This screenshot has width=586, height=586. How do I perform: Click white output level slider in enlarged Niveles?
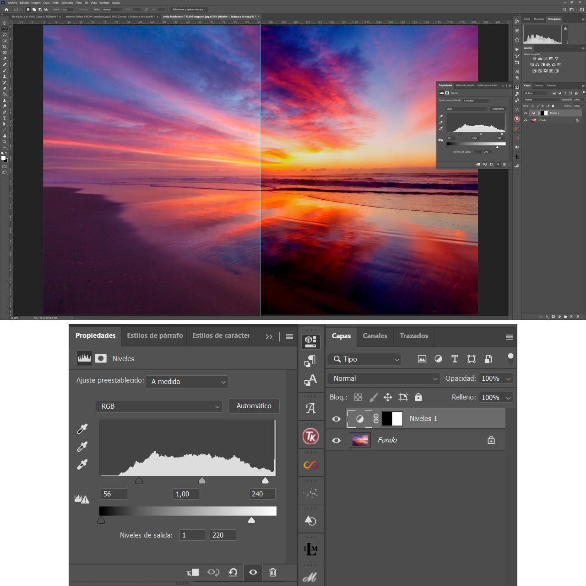click(x=251, y=520)
